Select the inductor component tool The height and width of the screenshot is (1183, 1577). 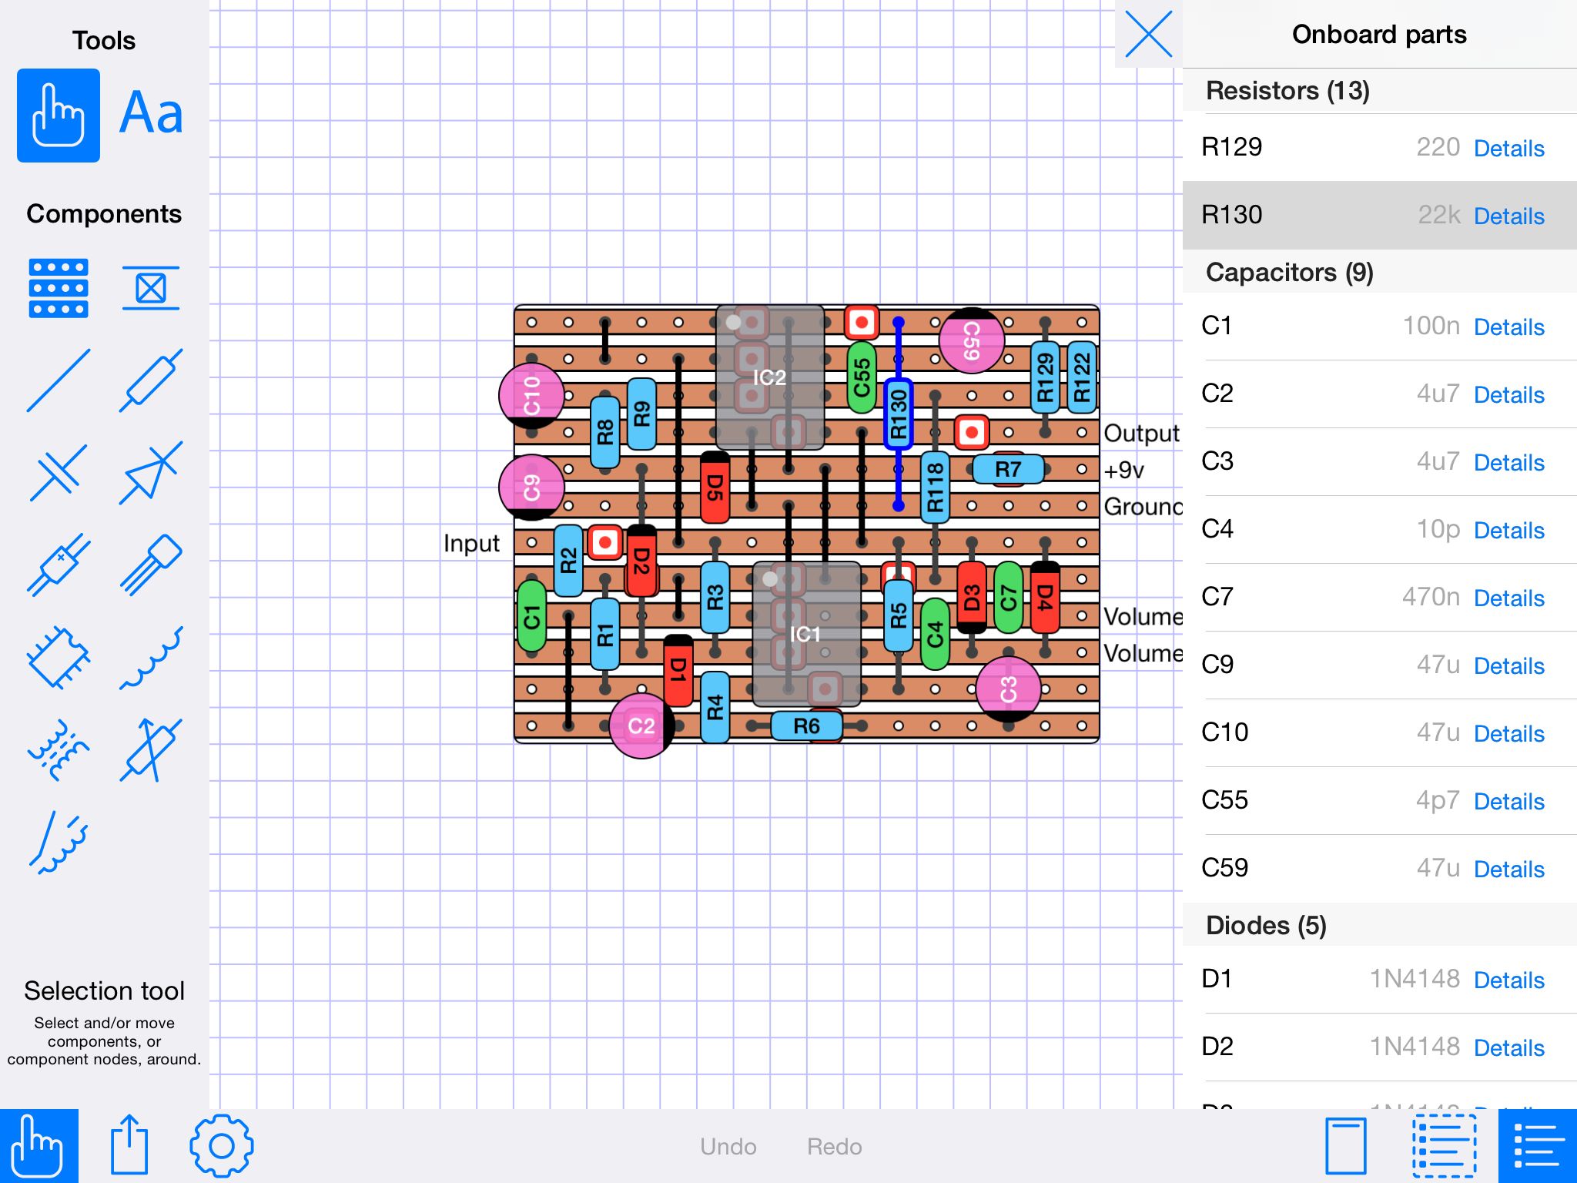[151, 659]
